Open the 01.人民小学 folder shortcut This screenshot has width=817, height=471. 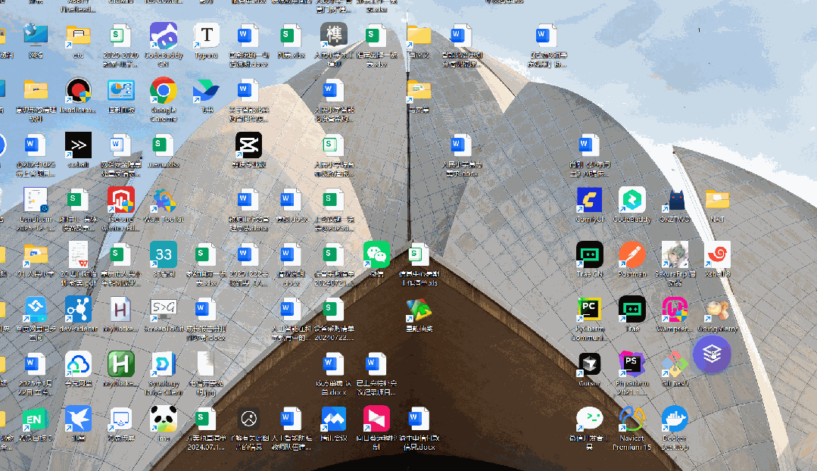[x=36, y=255]
